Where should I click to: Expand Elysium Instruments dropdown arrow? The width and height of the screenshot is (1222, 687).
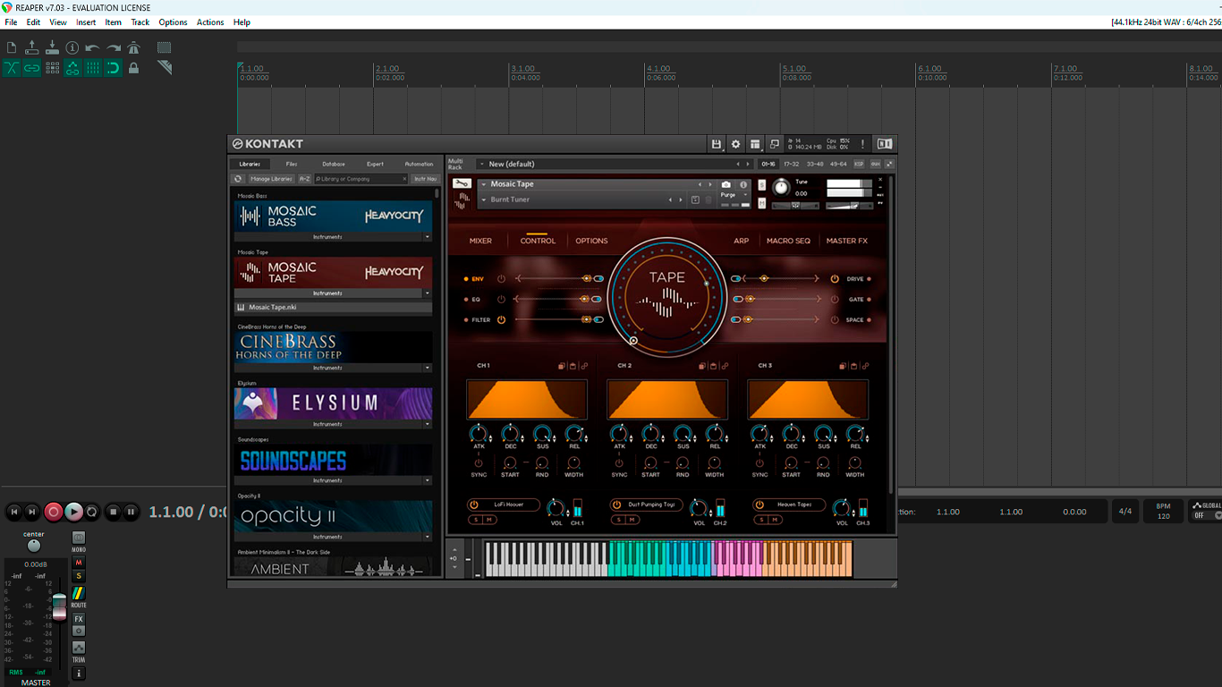tap(427, 424)
